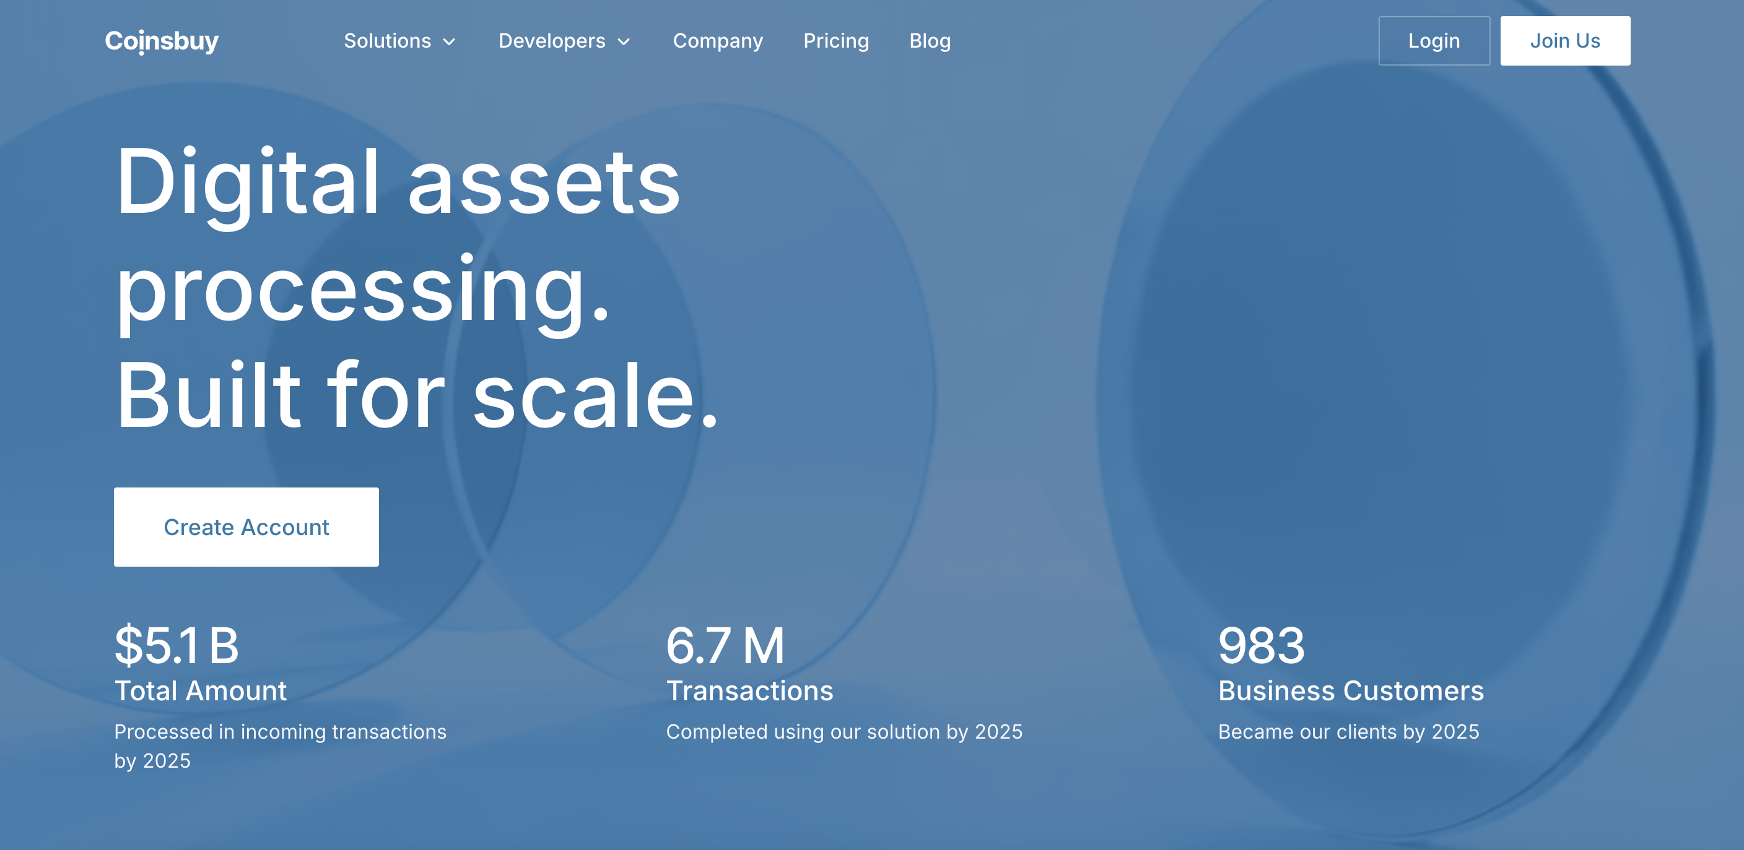This screenshot has height=850, width=1744.
Task: Navigate to the Pricing page
Action: tap(837, 41)
